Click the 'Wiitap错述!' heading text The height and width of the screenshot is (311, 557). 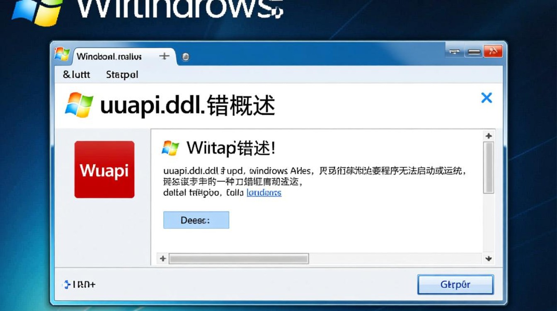[230, 148]
